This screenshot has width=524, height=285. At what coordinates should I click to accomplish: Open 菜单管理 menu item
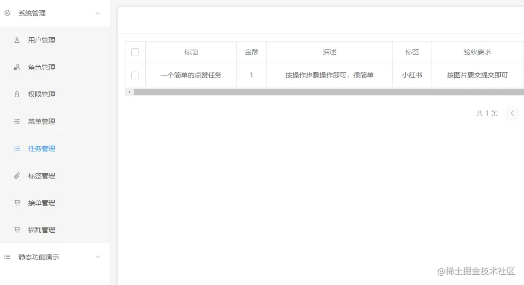tap(55, 121)
